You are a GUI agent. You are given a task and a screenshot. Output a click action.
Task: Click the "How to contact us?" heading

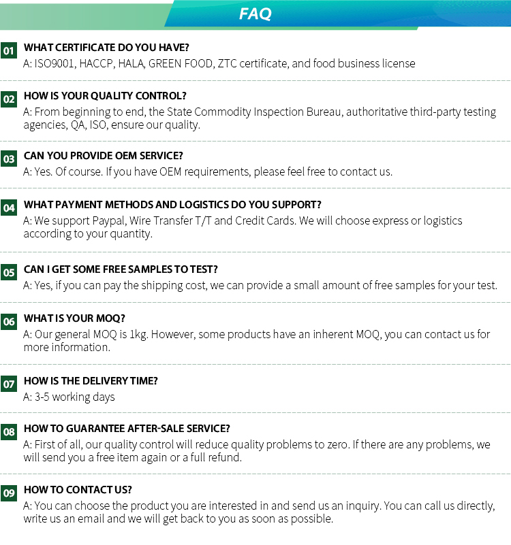click(78, 490)
